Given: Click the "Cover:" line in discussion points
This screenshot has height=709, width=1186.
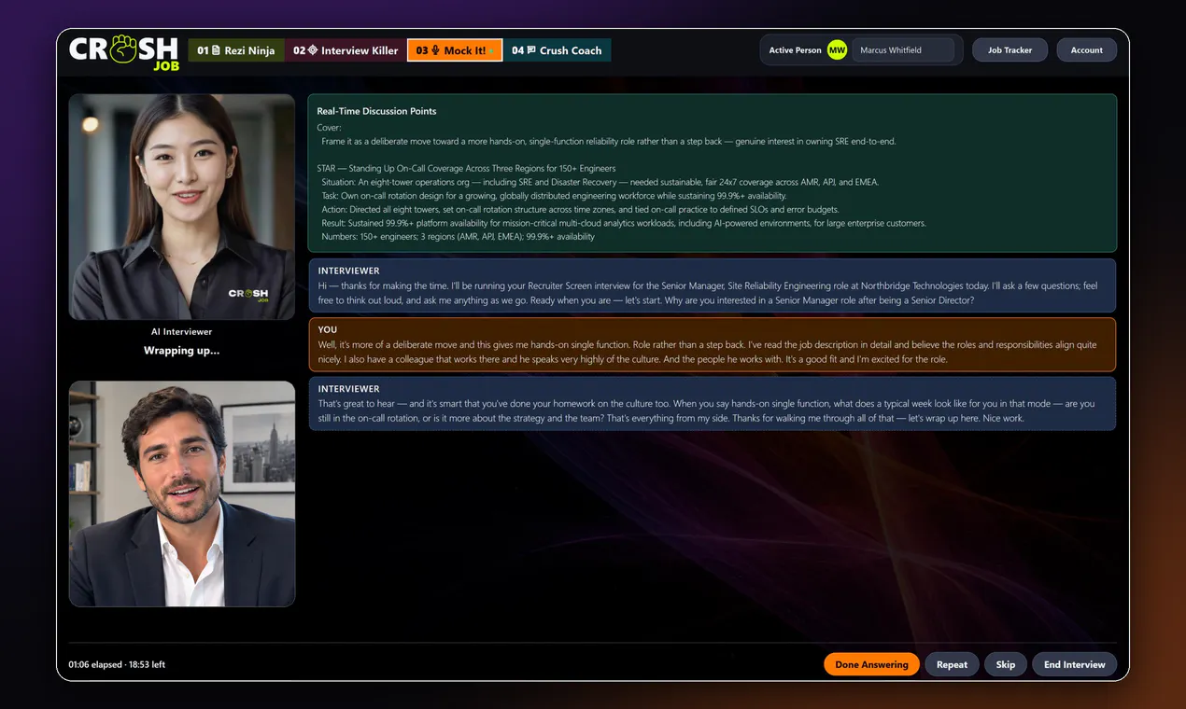Looking at the screenshot, I should [329, 128].
